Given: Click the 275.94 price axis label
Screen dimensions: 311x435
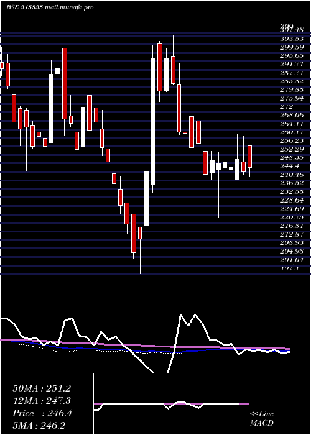Looking at the screenshot, I should tap(292, 98).
